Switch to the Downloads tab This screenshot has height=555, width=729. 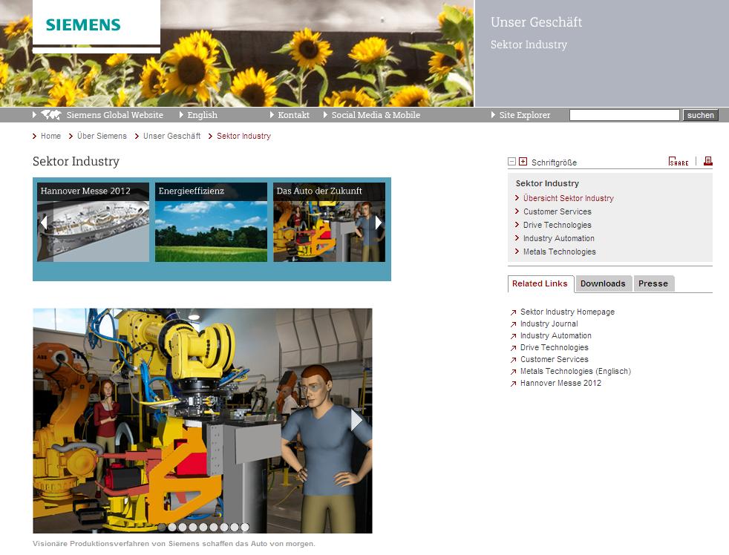pyautogui.click(x=603, y=283)
